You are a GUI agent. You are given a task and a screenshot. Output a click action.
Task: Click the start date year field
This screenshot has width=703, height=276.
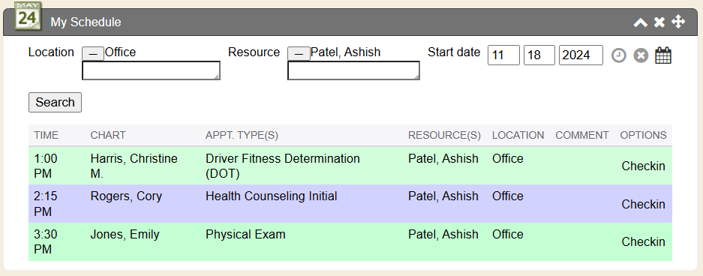[581, 55]
